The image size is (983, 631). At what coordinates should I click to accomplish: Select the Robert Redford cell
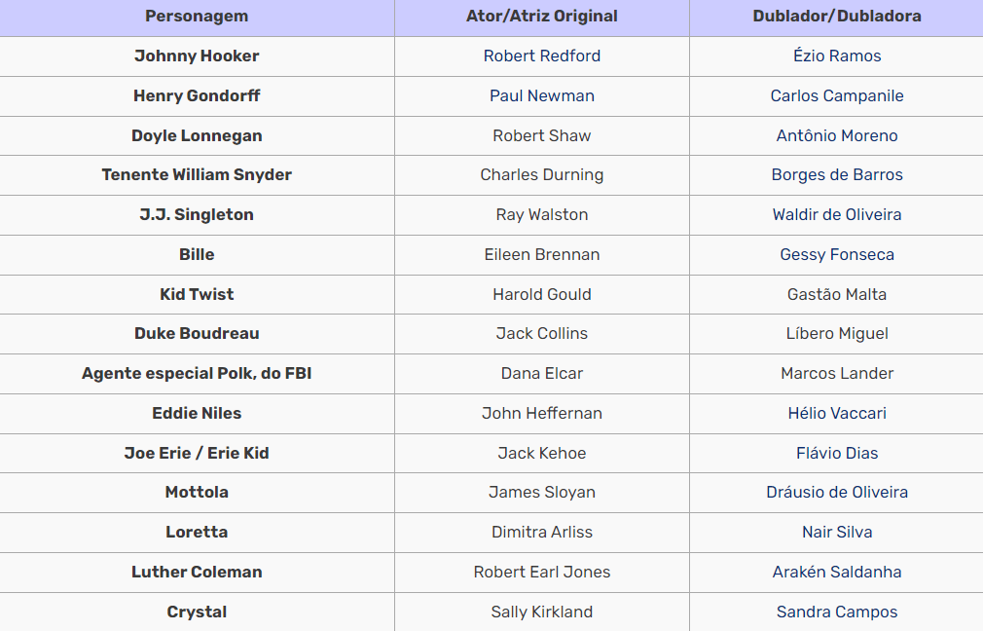(542, 56)
